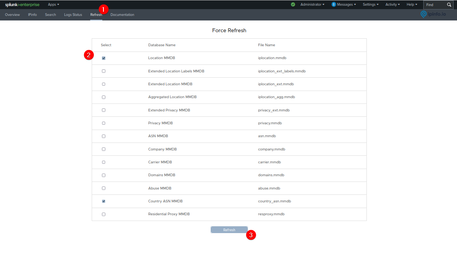Check the Domains MMDB checkbox
Image resolution: width=457 pixels, height=260 pixels.
point(103,175)
